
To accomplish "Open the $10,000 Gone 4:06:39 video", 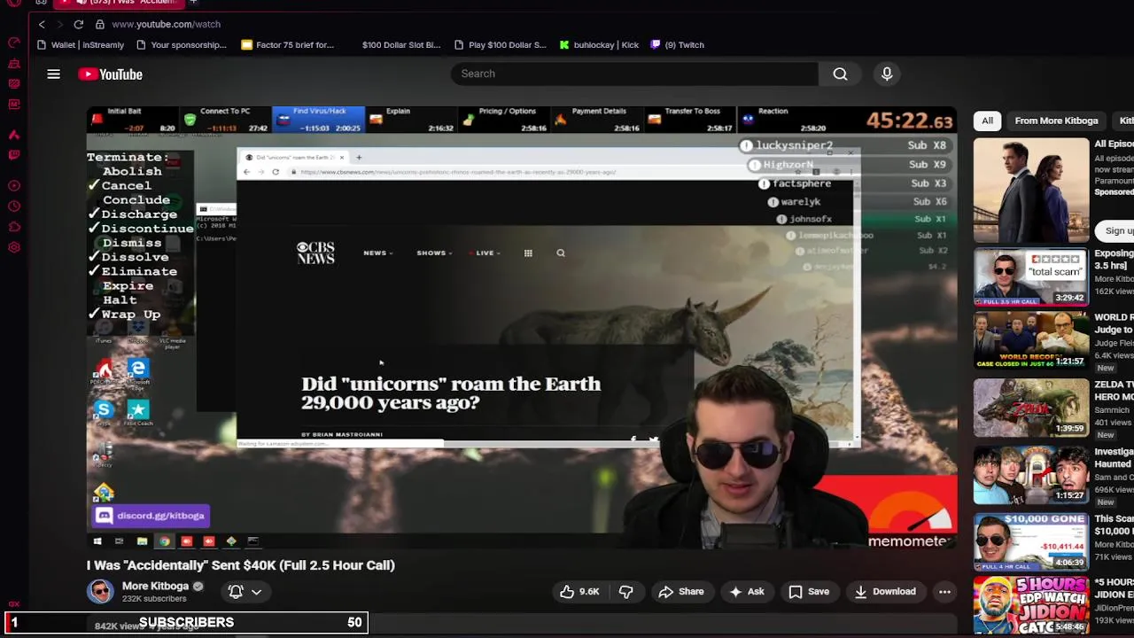I will 1031,542.
